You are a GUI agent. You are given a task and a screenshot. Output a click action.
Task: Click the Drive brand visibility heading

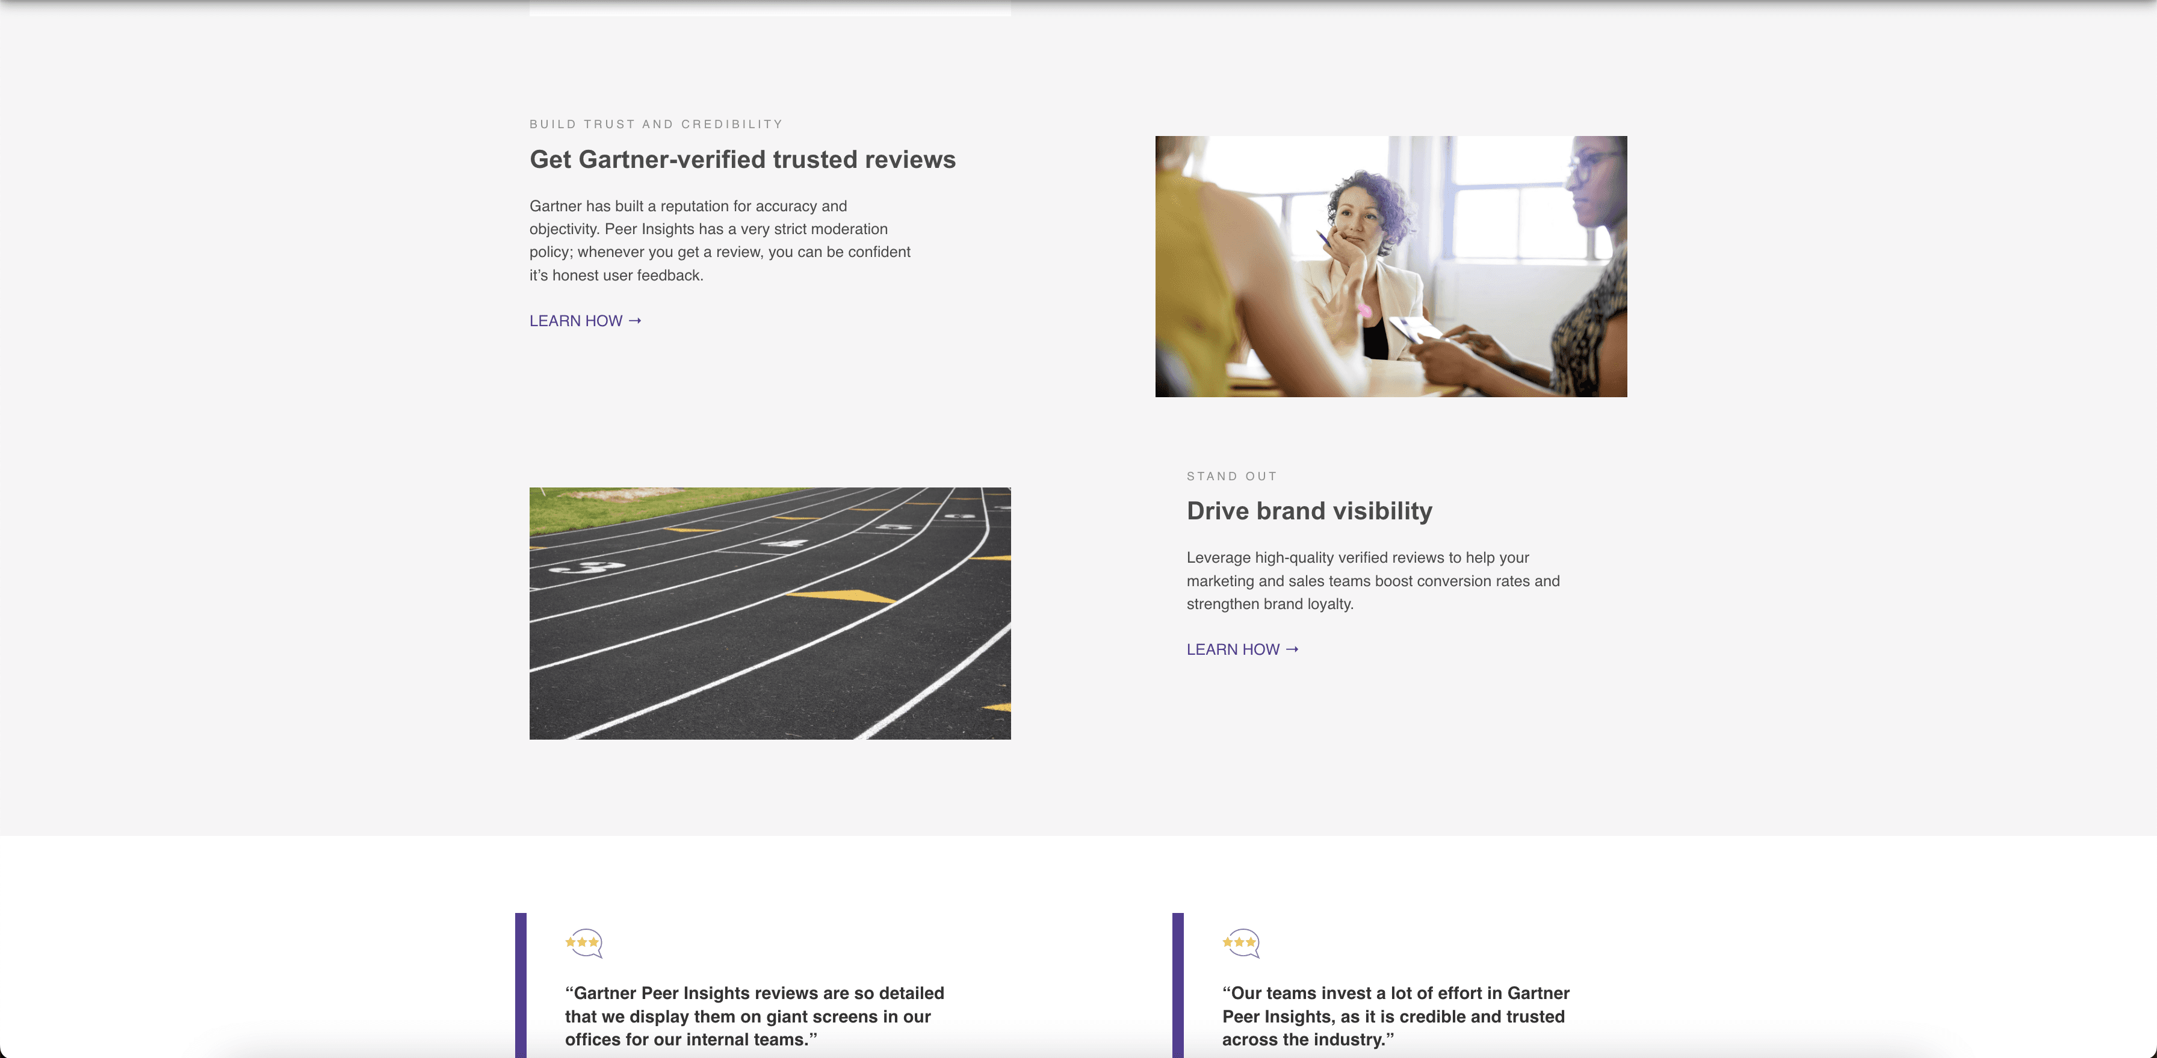coord(1309,510)
